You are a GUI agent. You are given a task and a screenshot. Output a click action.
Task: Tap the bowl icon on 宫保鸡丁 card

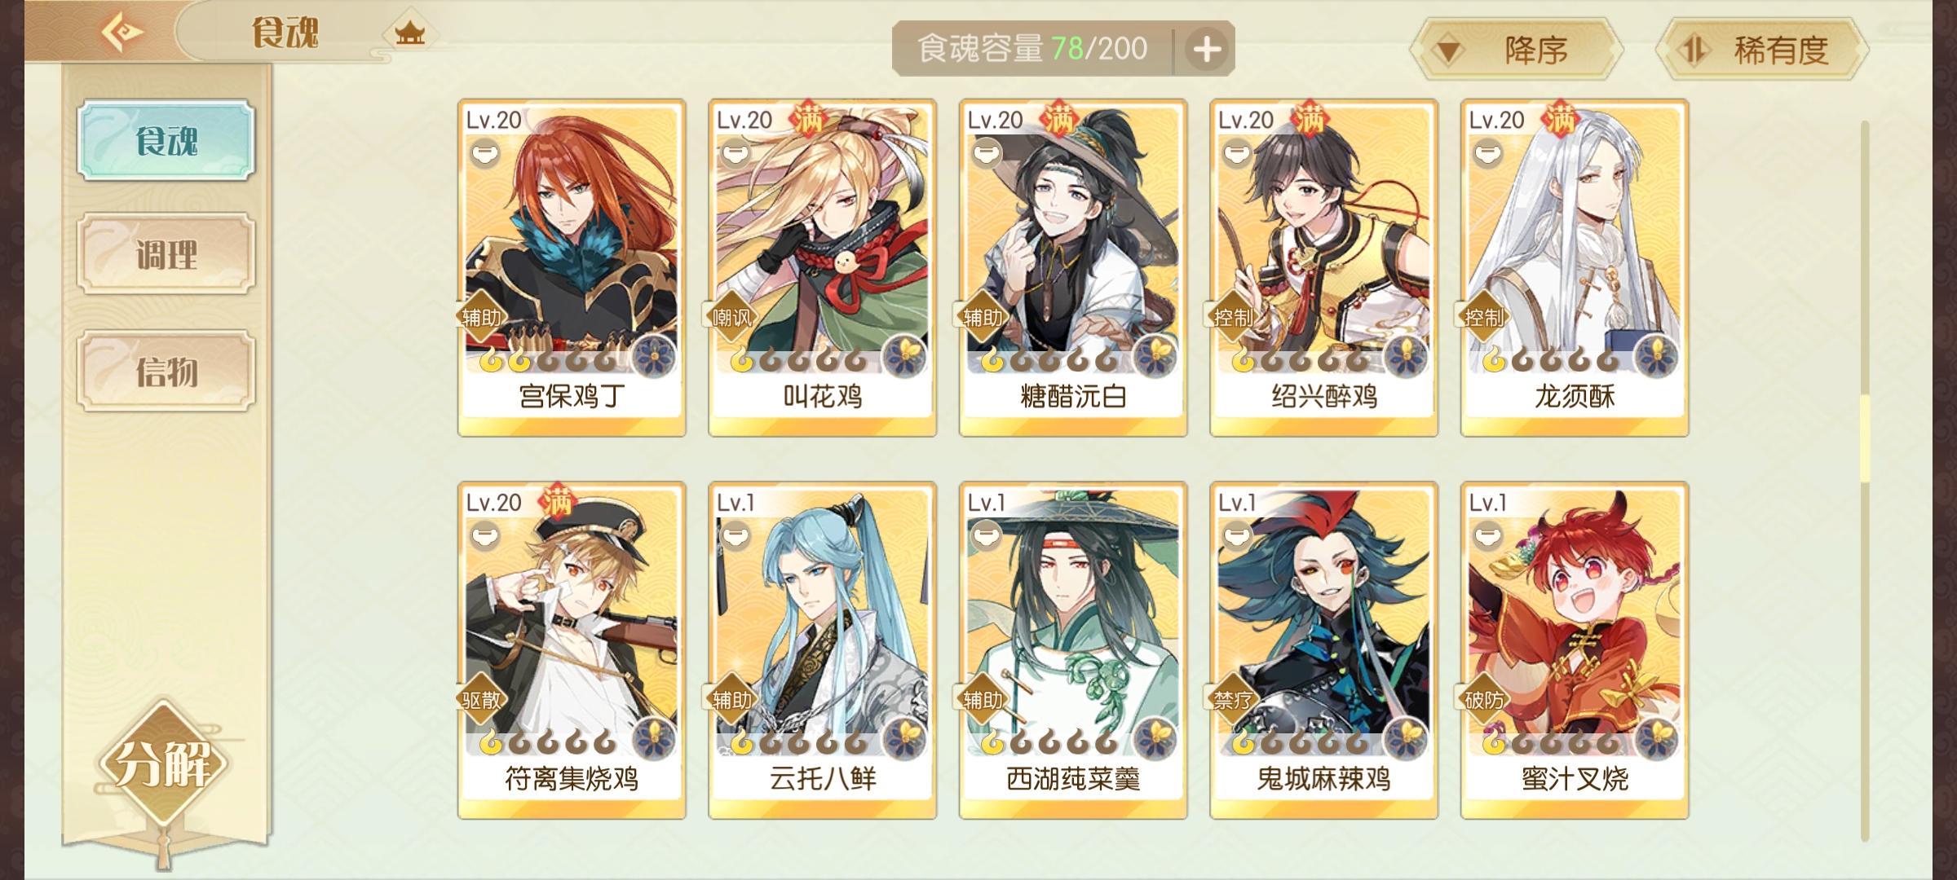point(486,152)
